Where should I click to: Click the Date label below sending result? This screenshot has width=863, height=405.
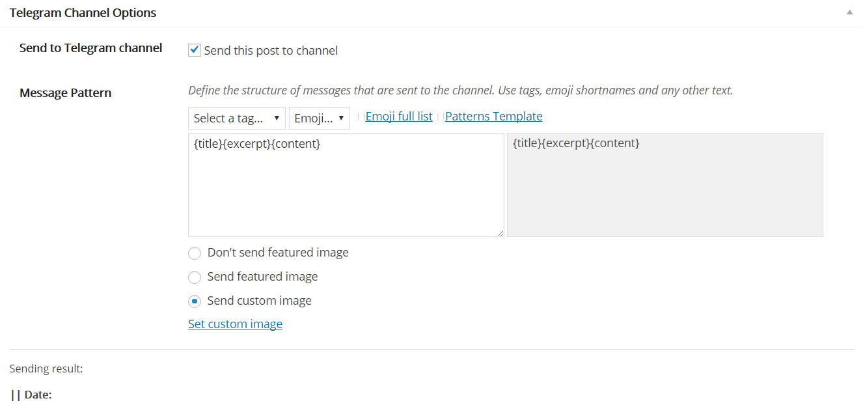[38, 395]
